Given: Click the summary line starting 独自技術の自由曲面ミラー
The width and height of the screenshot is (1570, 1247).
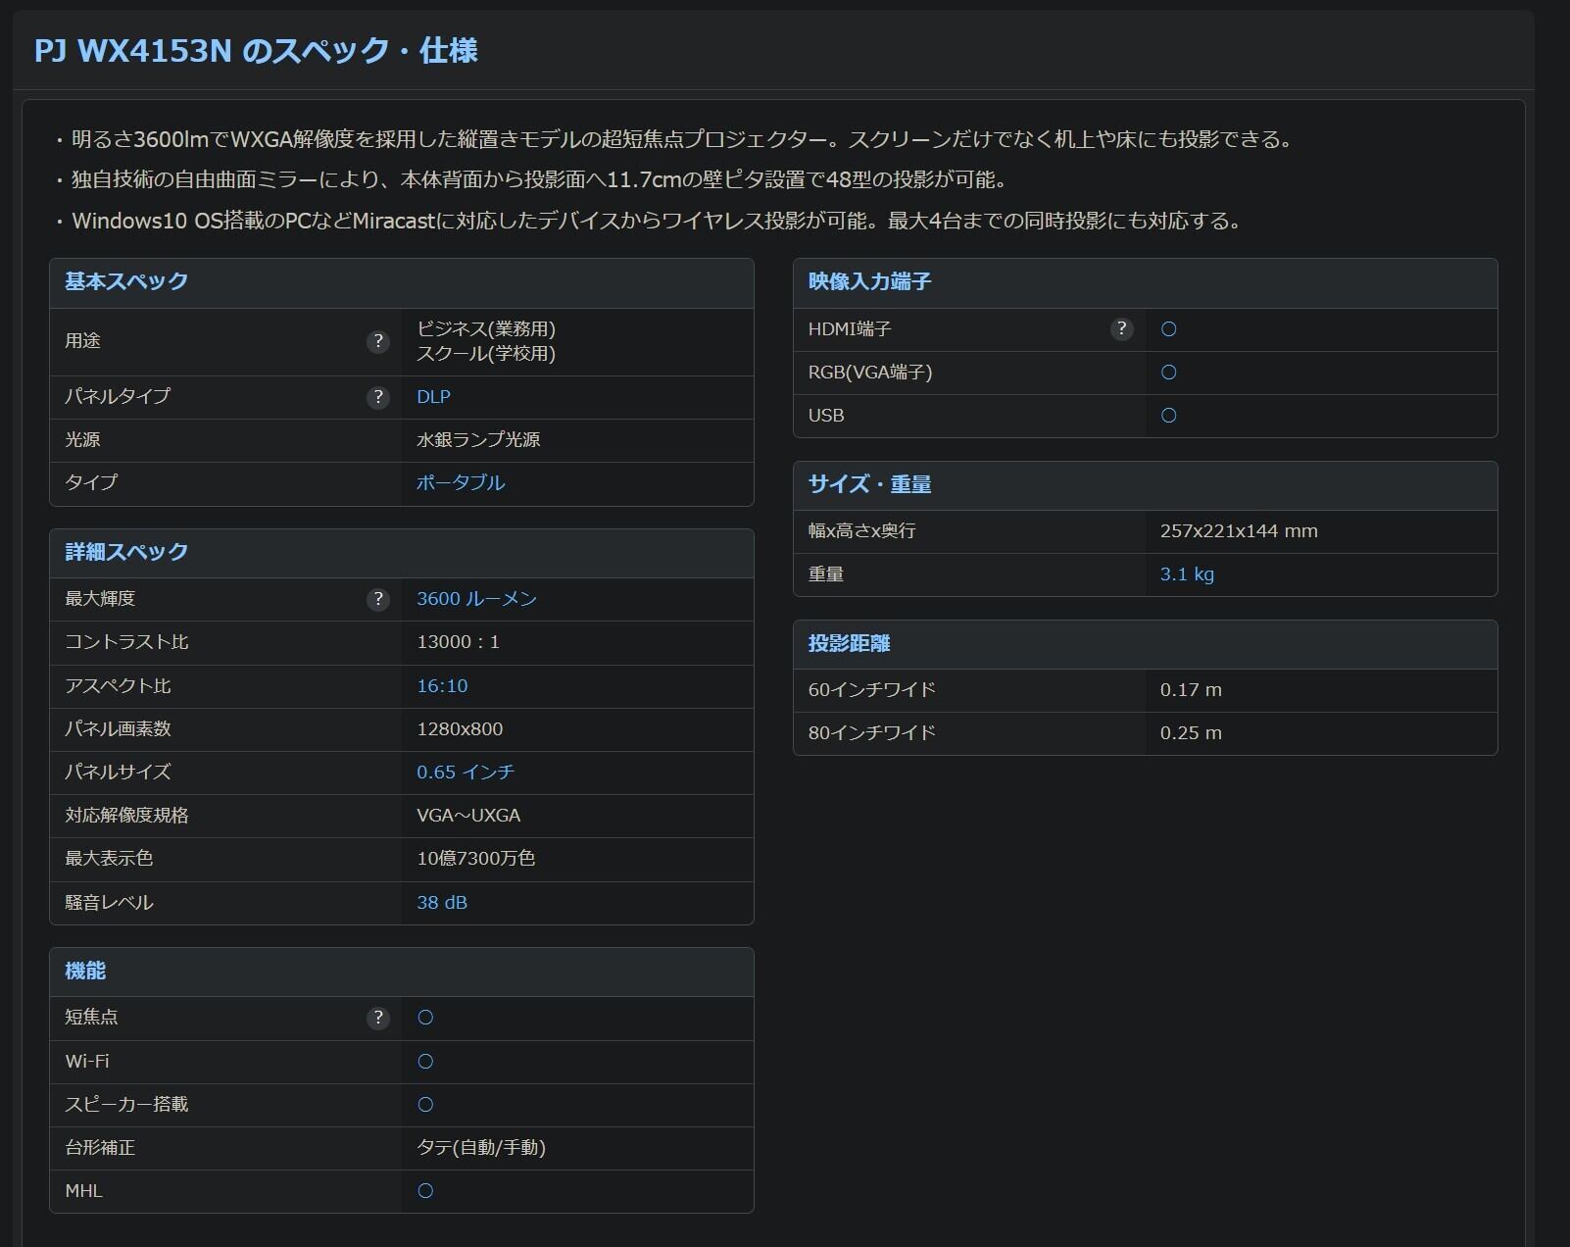Looking at the screenshot, I should click(x=540, y=180).
